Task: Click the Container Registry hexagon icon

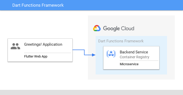Action: 111,54
